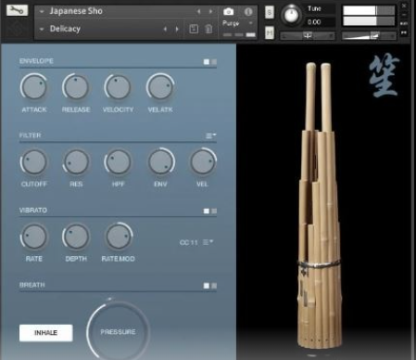
Task: Open the Japanese Sho instrument dropdown arrow
Action: point(42,11)
